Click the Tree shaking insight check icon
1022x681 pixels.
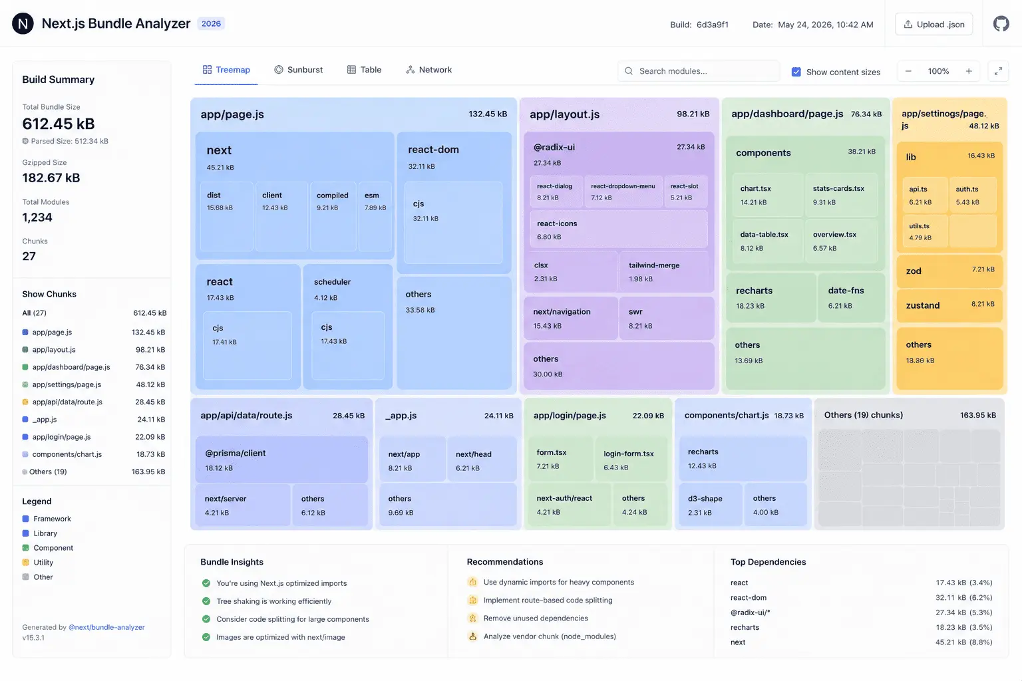point(206,601)
